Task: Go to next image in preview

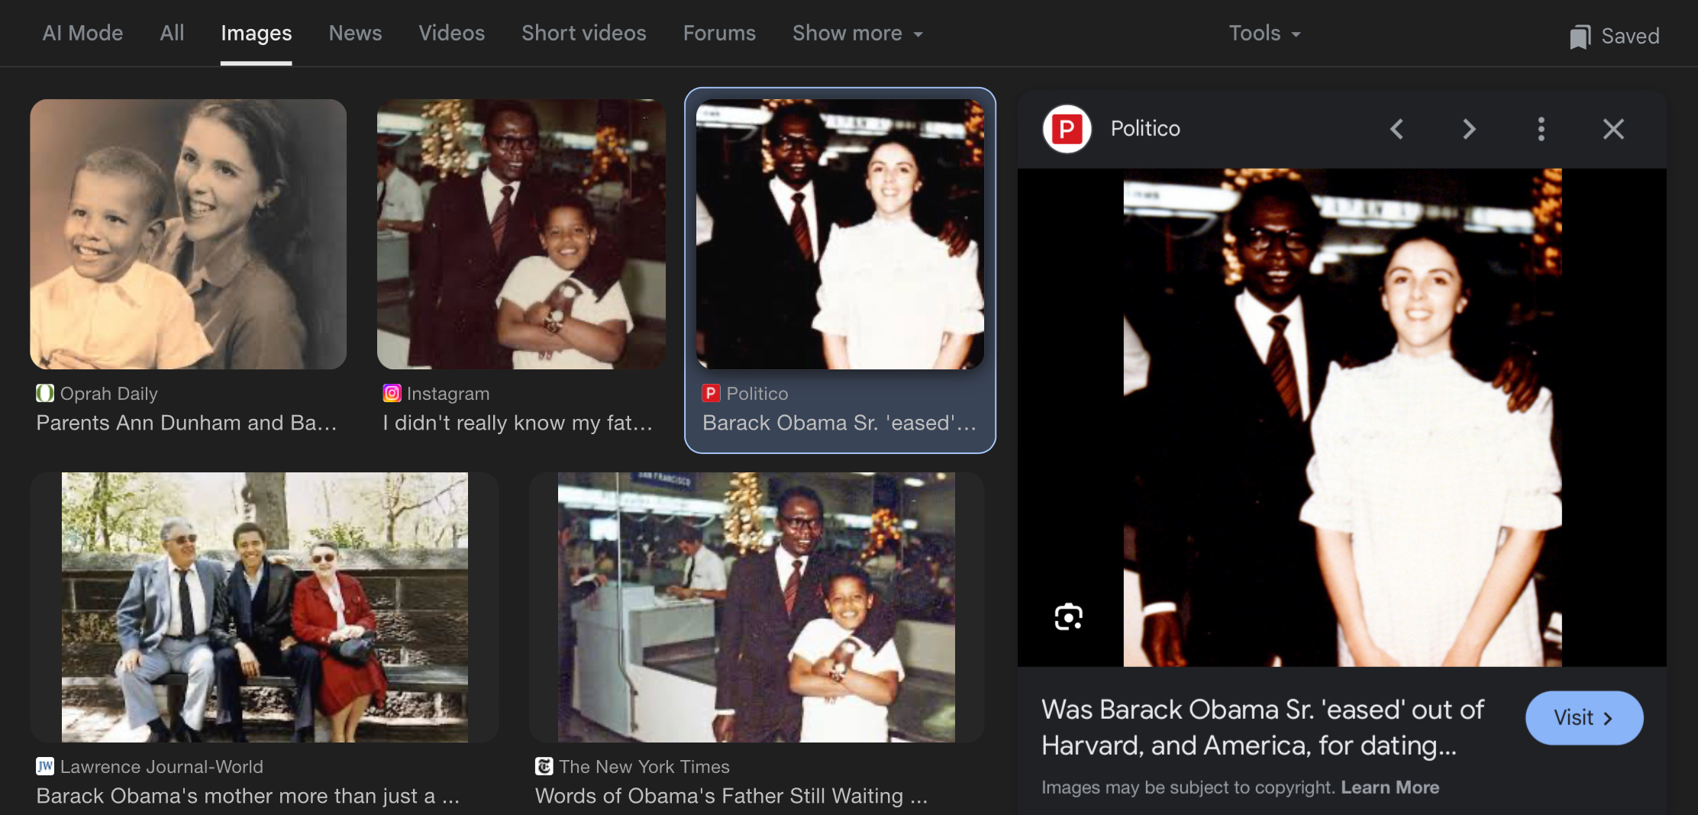Action: (1469, 129)
